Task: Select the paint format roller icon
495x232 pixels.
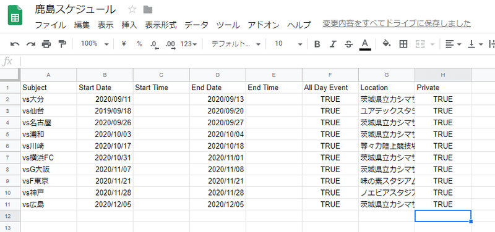Action: click(x=62, y=44)
